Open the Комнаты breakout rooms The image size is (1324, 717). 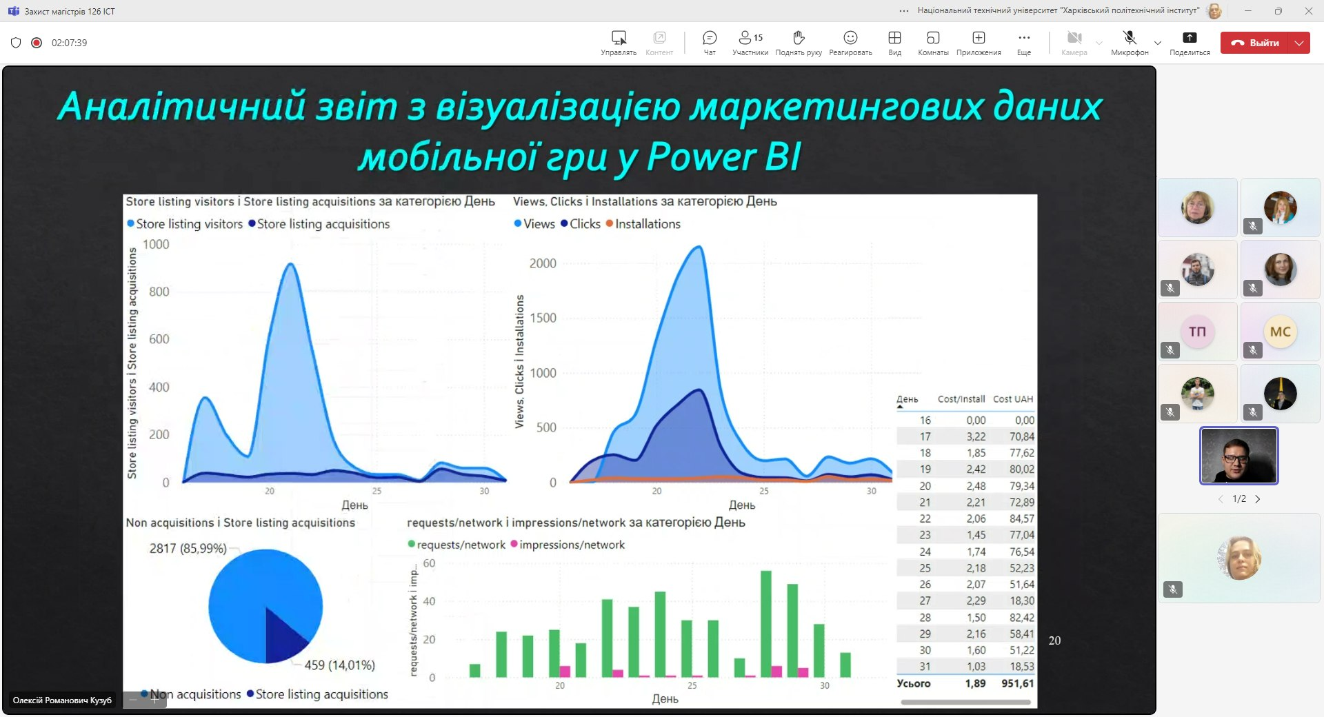point(933,43)
